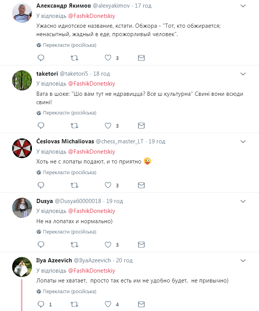This screenshot has width=259, height=311.
Task: Open the dropdown chevron on Александр Якимов's tweet
Action: [x=243, y=6]
